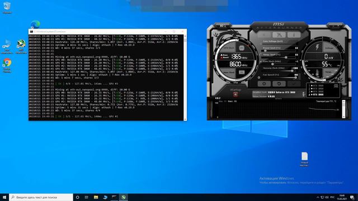Click the synchronize GPUs icon in the GPU list
The width and height of the screenshot is (358, 201).
(x=336, y=86)
